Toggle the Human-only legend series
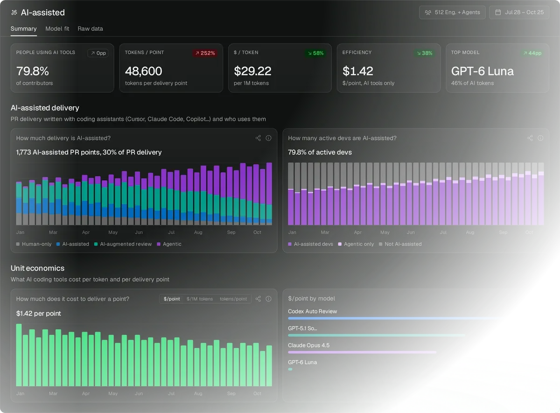This screenshot has width=560, height=413. (34, 244)
